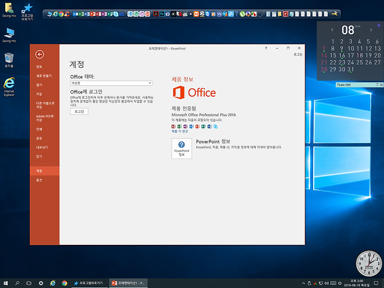Viewport: 384px width, 288px height.
Task: Open Skype from the top dock
Action: click(116, 14)
